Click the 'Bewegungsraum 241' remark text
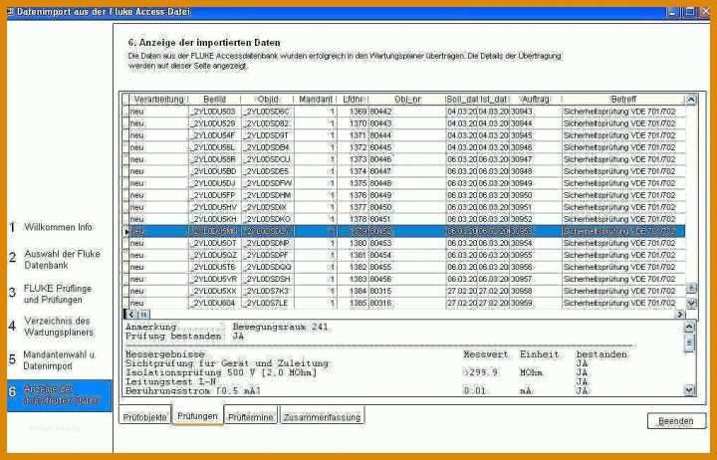 (x=280, y=327)
